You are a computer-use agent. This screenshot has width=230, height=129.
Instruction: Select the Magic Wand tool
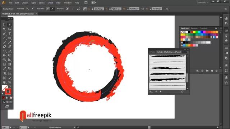pos(4,29)
